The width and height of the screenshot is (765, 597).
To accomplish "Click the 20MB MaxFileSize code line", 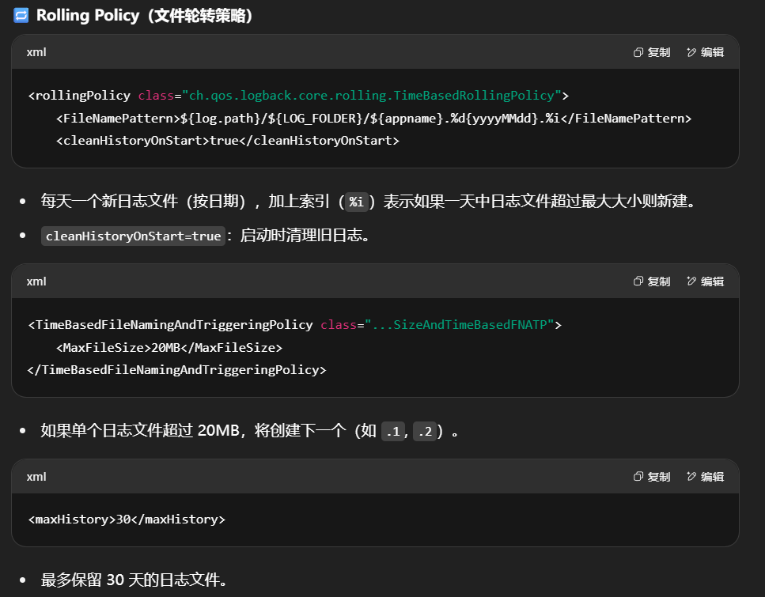I will pyautogui.click(x=169, y=347).
